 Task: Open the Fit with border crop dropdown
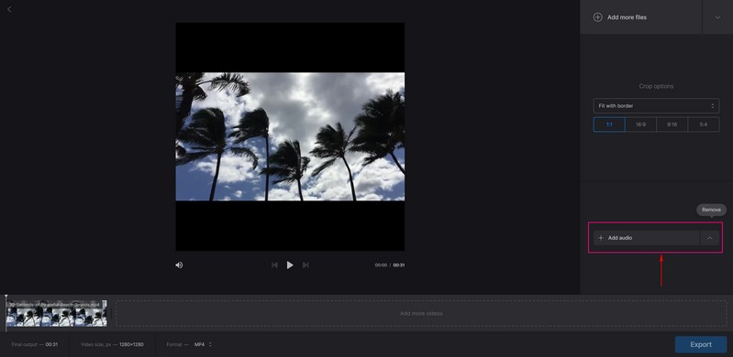tap(656, 106)
